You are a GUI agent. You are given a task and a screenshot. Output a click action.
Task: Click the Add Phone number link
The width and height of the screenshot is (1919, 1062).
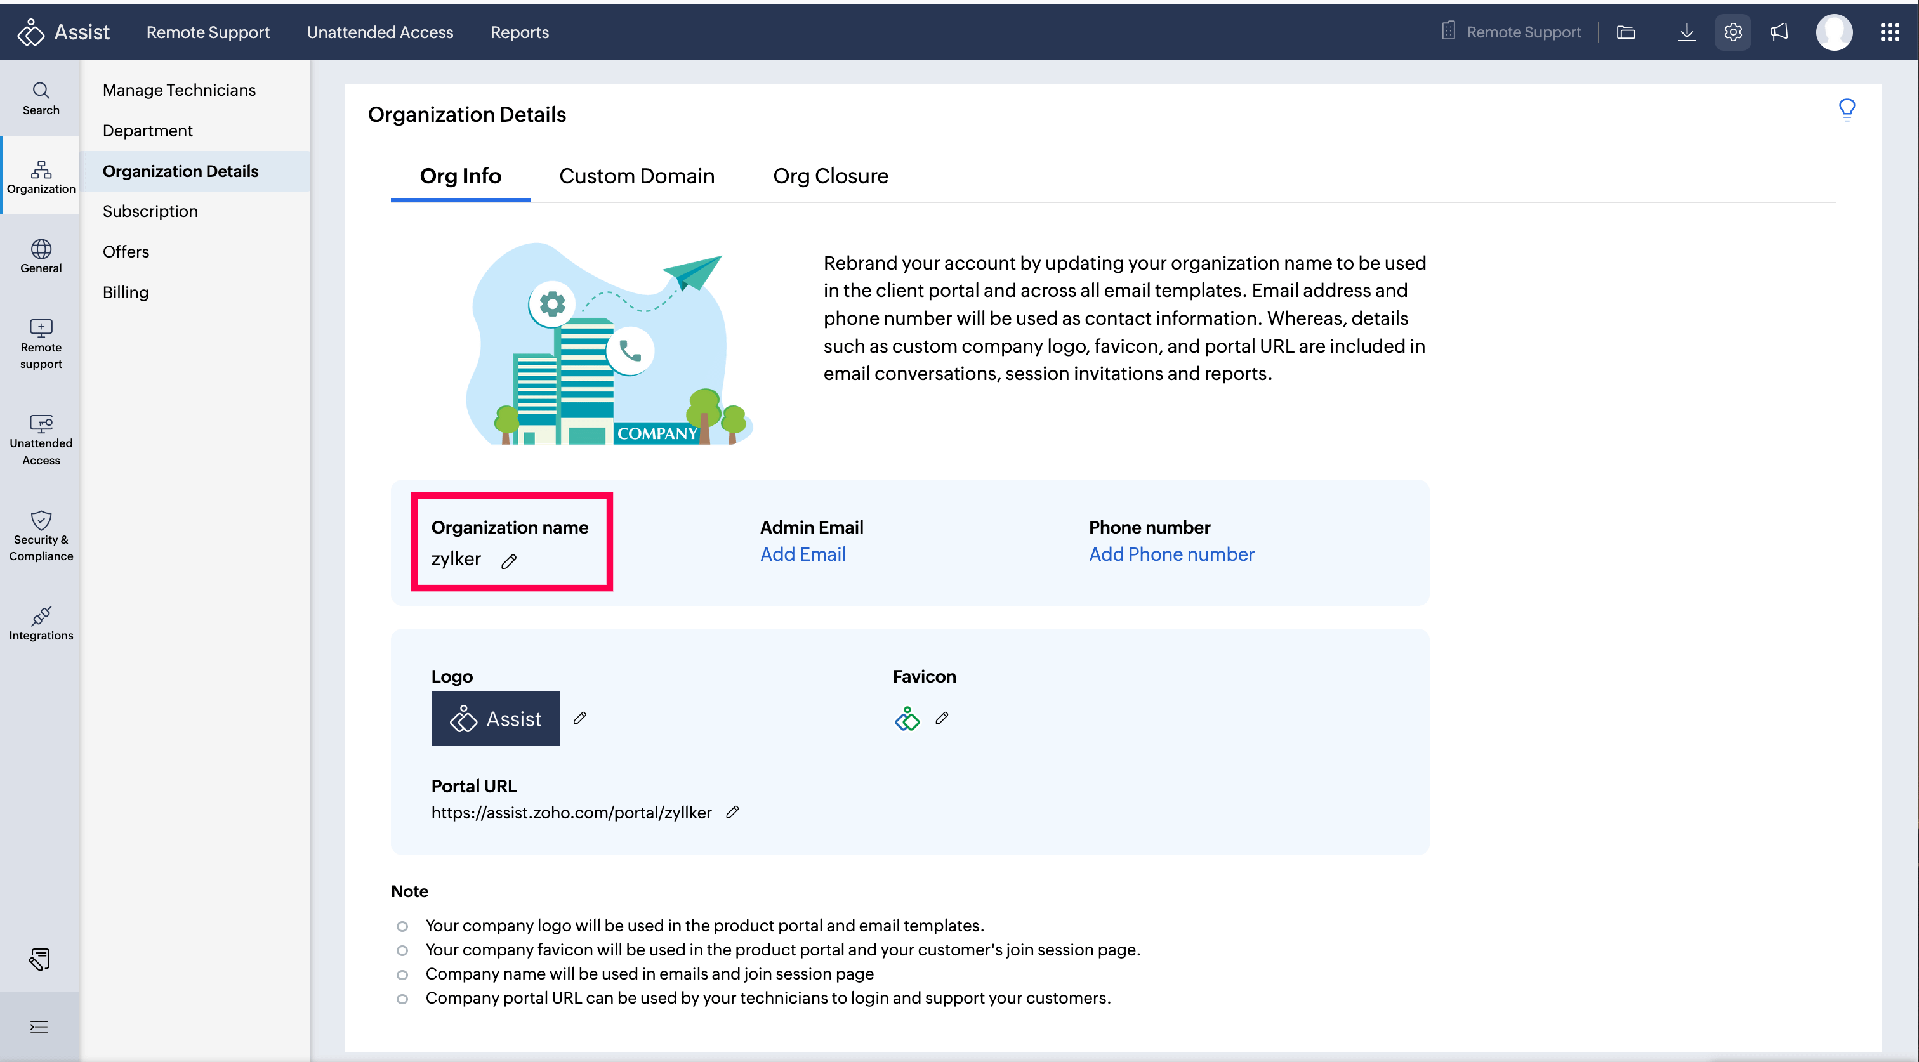point(1171,554)
